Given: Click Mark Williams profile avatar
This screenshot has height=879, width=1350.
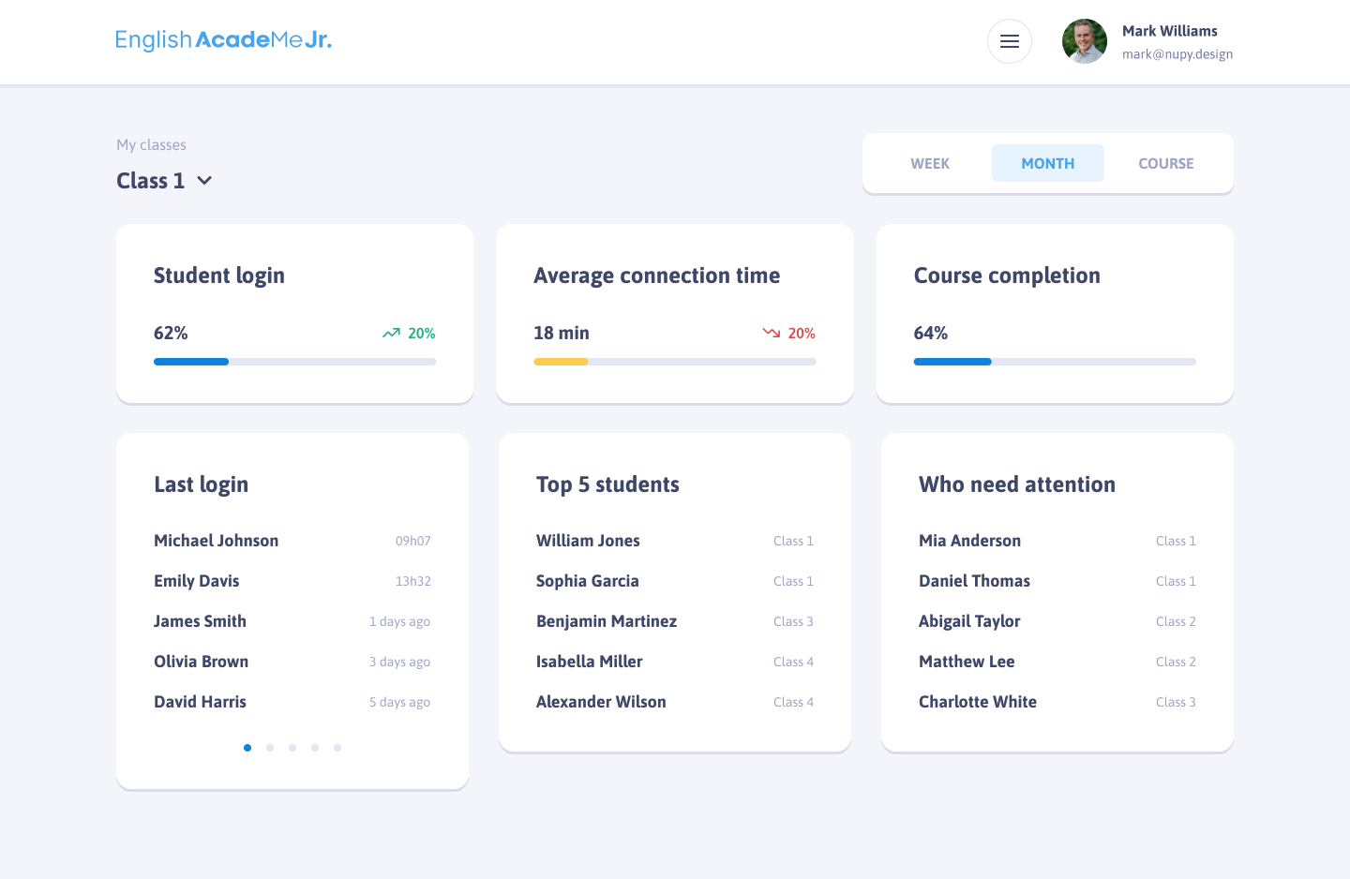Looking at the screenshot, I should click(x=1084, y=41).
